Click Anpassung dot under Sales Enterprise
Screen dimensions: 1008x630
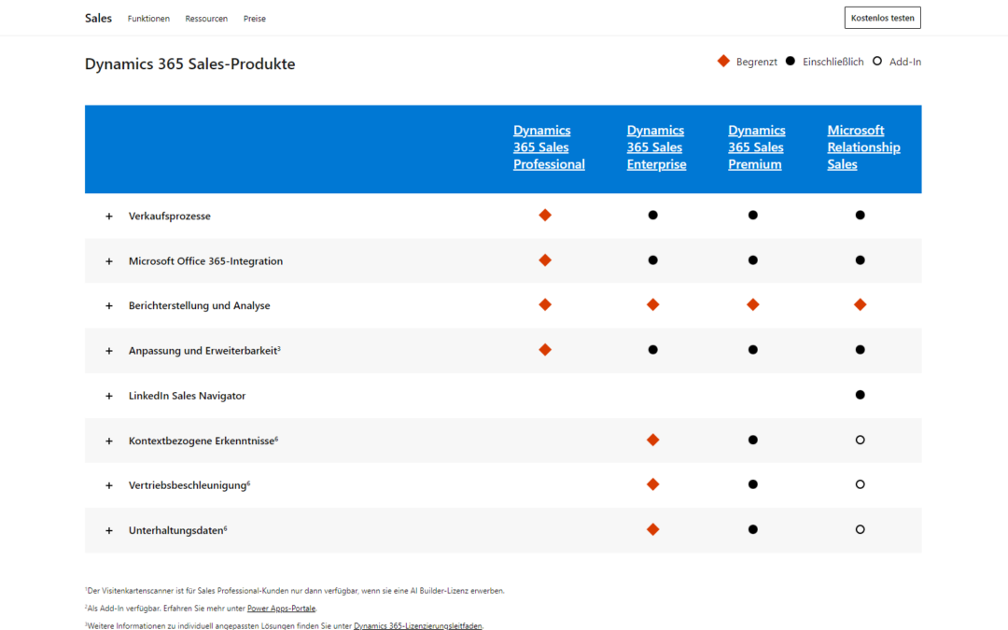coord(652,350)
